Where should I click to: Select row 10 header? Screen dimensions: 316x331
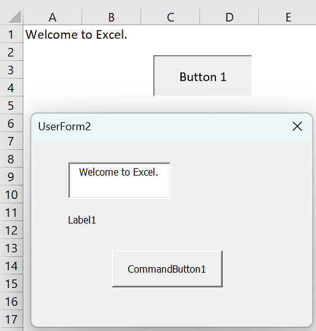tap(11, 195)
